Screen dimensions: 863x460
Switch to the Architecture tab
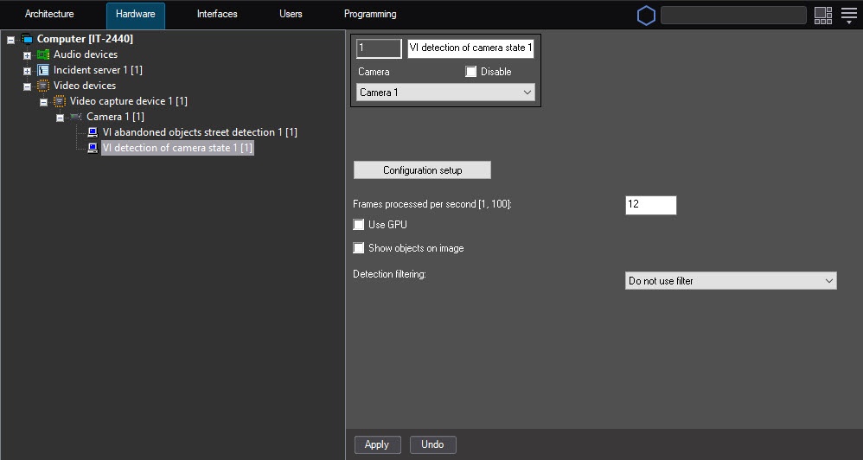click(x=49, y=15)
